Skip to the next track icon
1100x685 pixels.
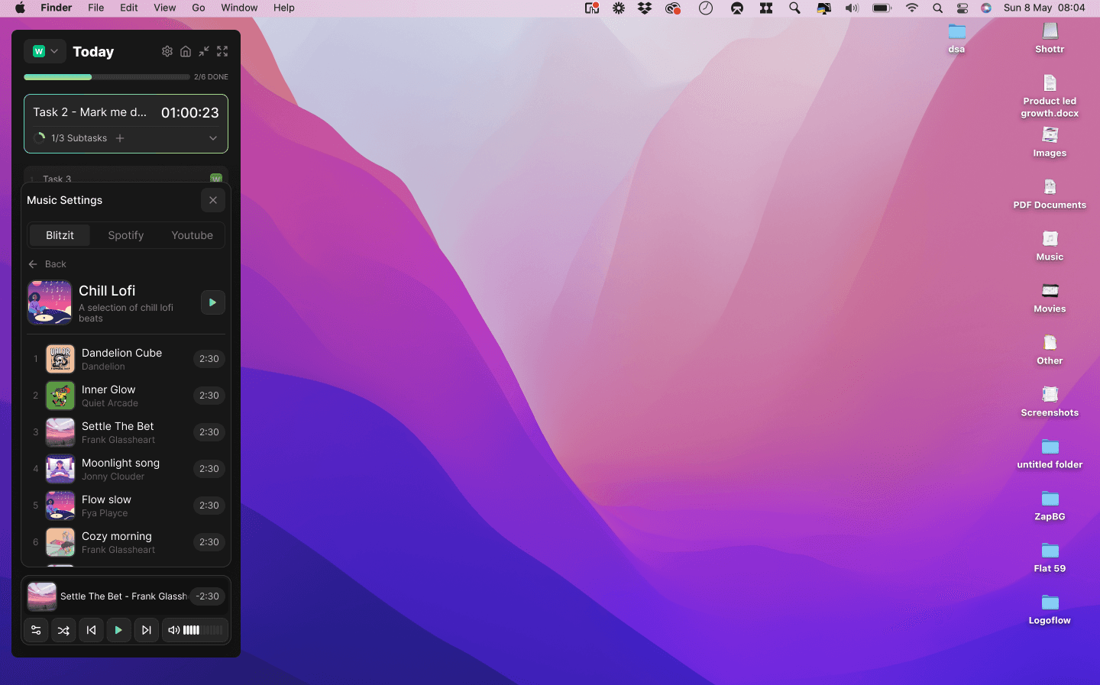click(146, 630)
